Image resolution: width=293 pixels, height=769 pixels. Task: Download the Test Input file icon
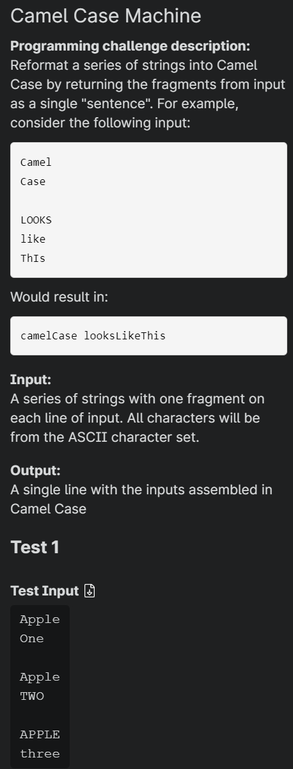(x=90, y=591)
